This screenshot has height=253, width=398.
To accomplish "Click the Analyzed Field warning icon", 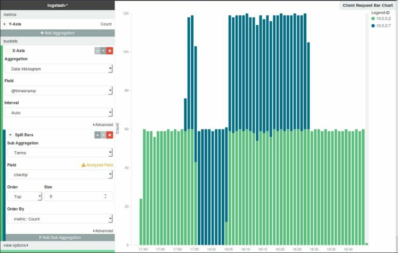I will click(x=83, y=165).
